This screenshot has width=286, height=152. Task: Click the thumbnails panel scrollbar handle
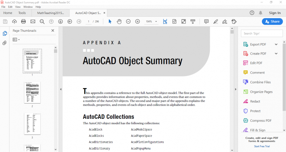tap(56, 51)
